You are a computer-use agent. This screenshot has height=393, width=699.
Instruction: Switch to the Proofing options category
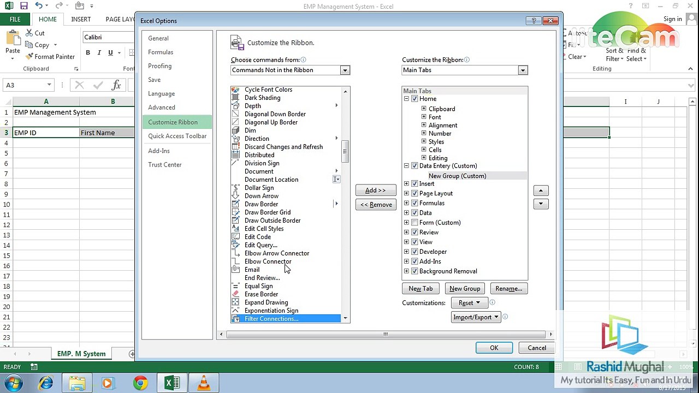[x=160, y=66]
